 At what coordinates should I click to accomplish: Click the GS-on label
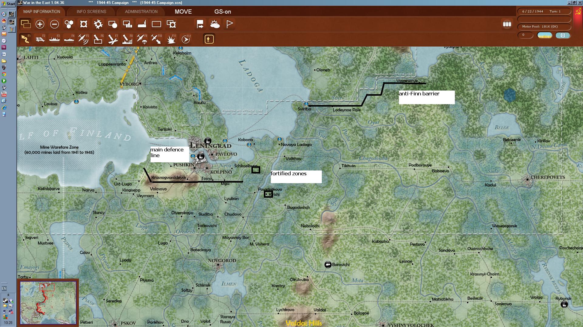pos(223,12)
